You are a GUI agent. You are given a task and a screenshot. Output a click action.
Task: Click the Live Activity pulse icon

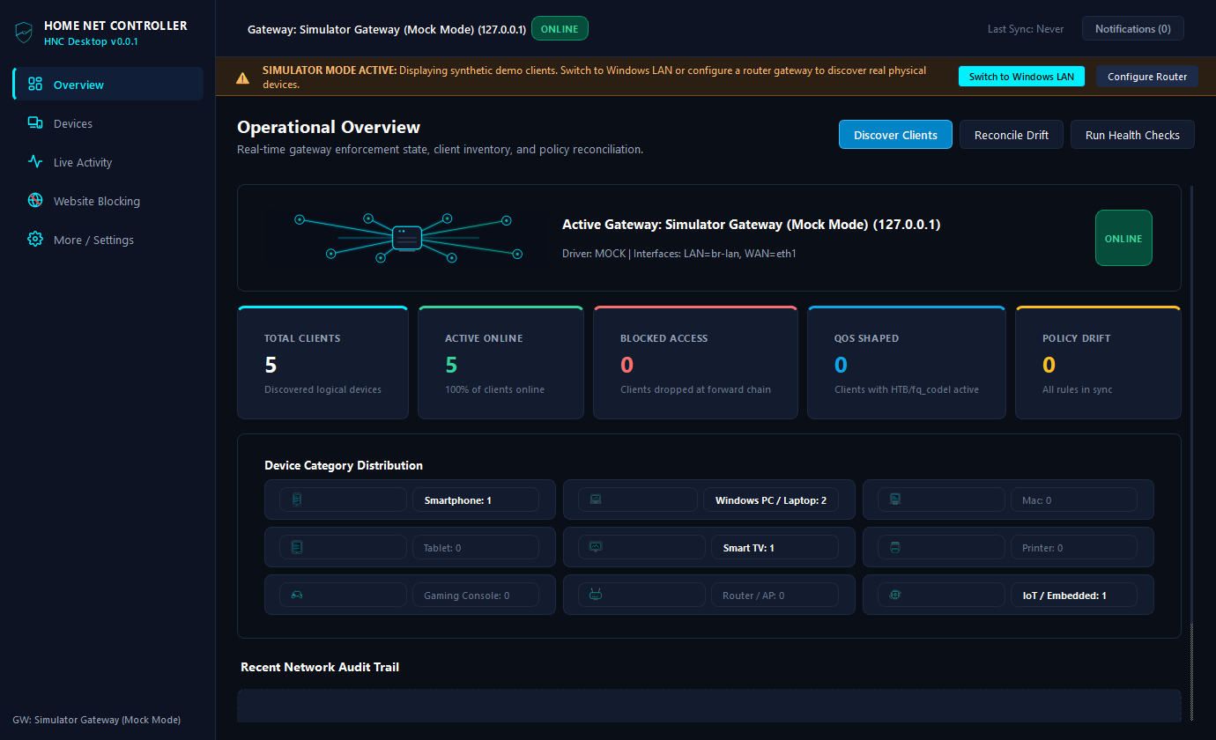pyautogui.click(x=35, y=162)
